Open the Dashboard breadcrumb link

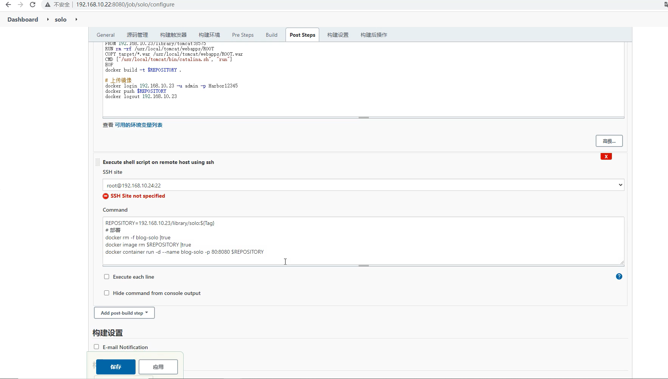pos(23,19)
